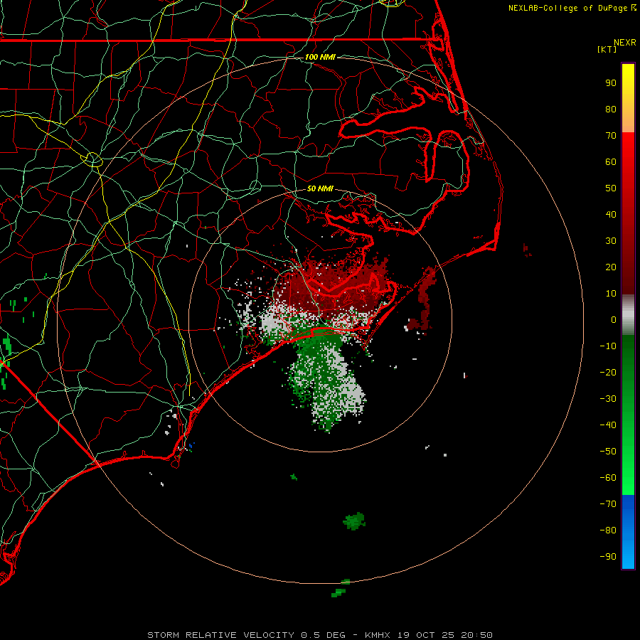Click the 20 value on velocity scale
The width and height of the screenshot is (640, 640).
pos(611,267)
